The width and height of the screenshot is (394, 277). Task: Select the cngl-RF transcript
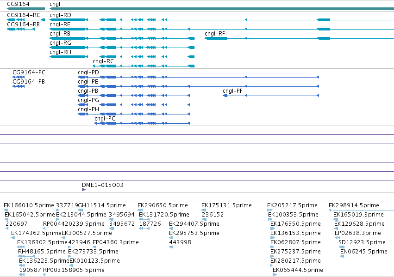(x=214, y=34)
